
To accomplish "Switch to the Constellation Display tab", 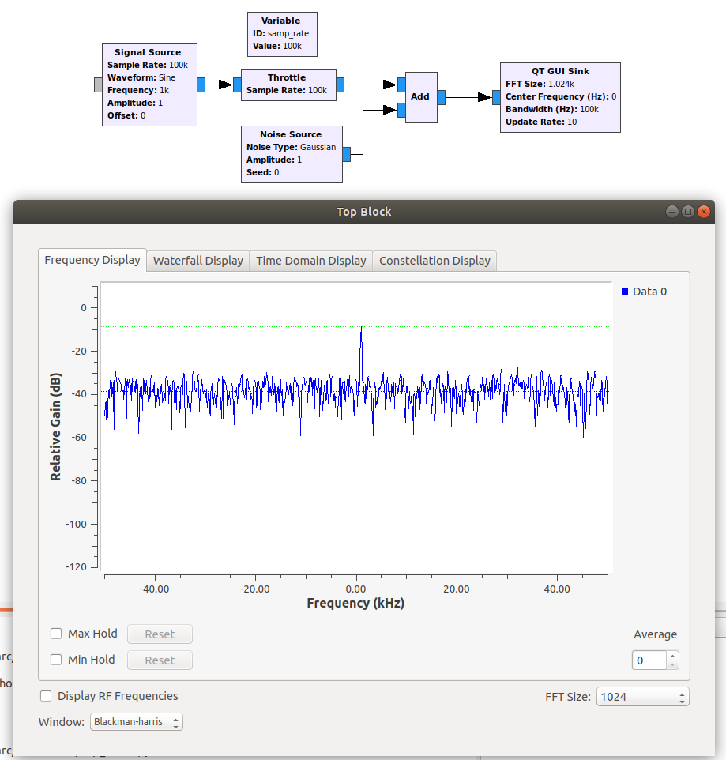I will (x=434, y=261).
